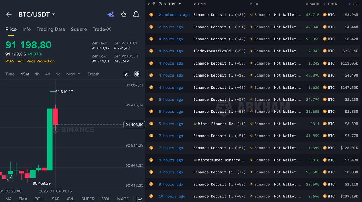Open price alerts with the bell icon
This screenshot has height=202, width=362.
(136, 14)
